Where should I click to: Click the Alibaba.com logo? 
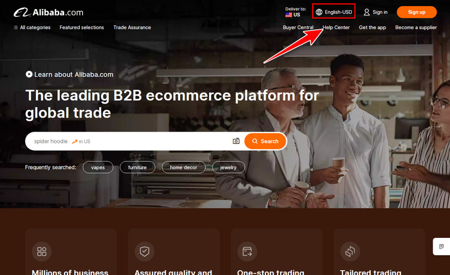48,12
